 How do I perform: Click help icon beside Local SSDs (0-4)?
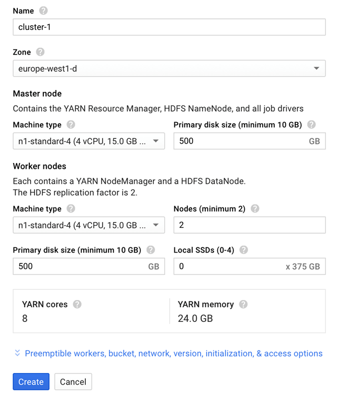[x=243, y=250]
